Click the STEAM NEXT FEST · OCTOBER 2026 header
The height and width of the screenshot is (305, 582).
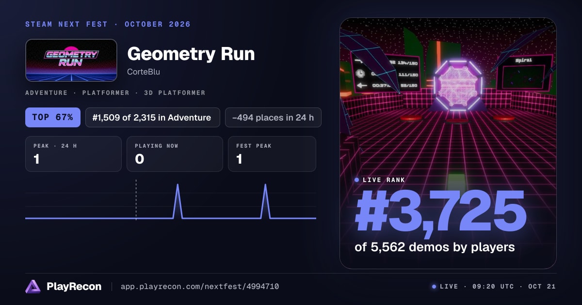[108, 24]
